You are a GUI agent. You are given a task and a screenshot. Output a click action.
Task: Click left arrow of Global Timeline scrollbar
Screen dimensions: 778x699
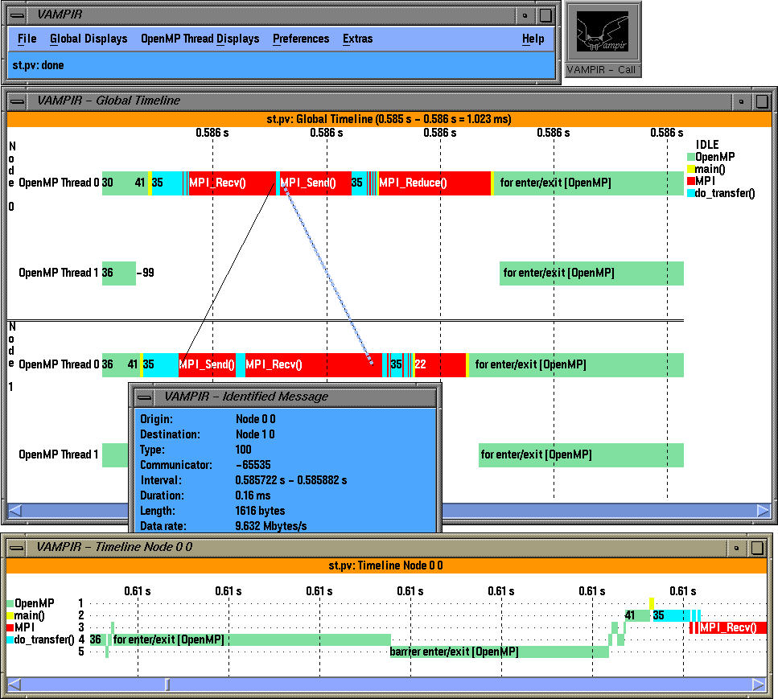coord(15,510)
